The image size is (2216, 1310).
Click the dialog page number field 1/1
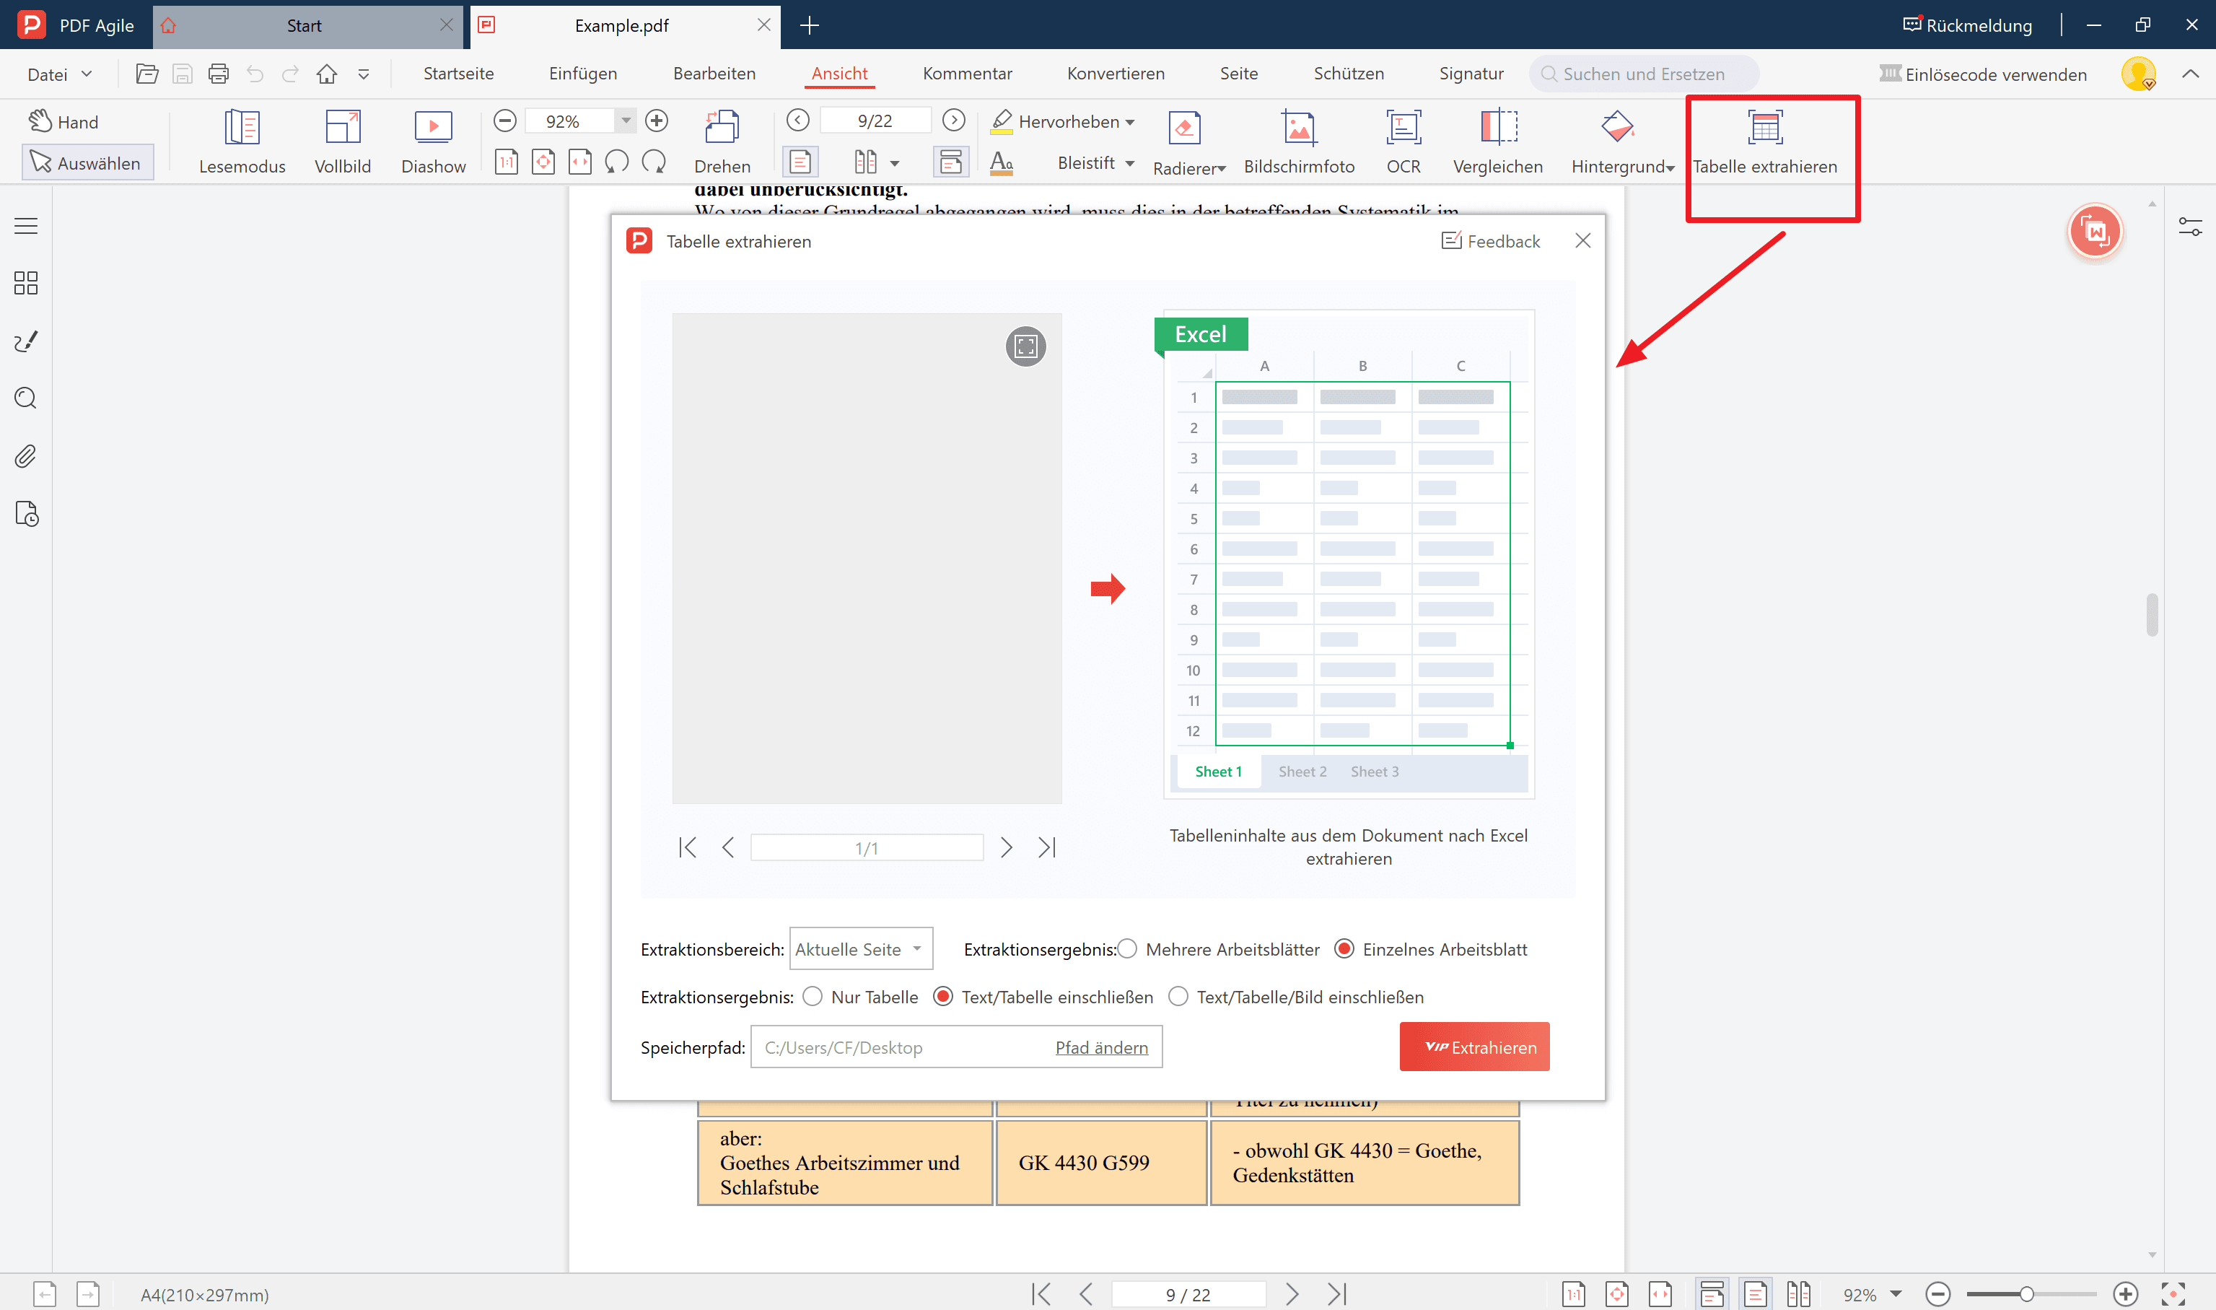pyautogui.click(x=866, y=847)
